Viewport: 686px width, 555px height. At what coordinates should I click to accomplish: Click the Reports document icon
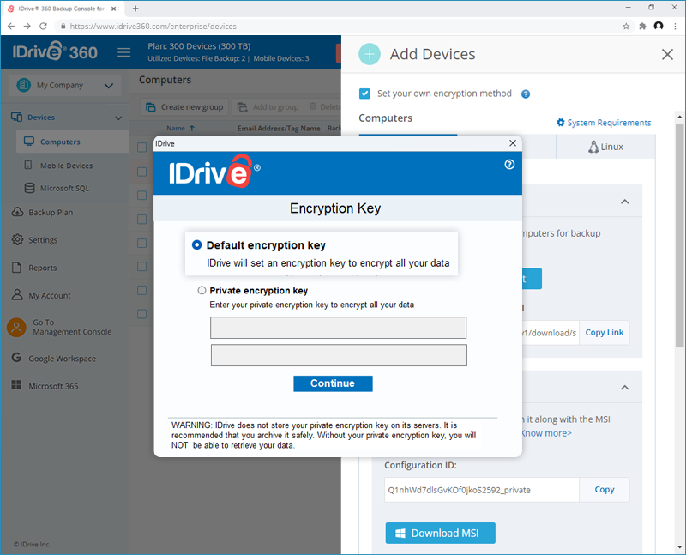[x=16, y=268]
